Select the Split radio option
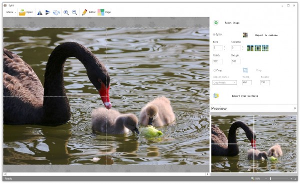Screen dimensions: 300x184 pos(214,34)
